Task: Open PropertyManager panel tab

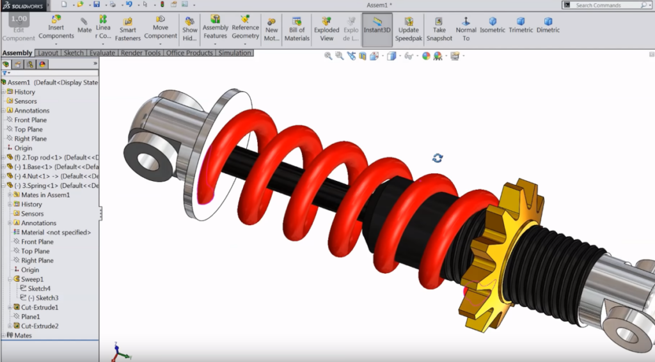Action: (x=18, y=65)
